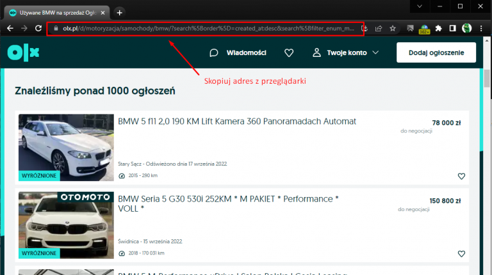Open the BMW Seria 5 G30 Otomoto thumbnail
The width and height of the screenshot is (492, 275).
pyautogui.click(x=66, y=225)
